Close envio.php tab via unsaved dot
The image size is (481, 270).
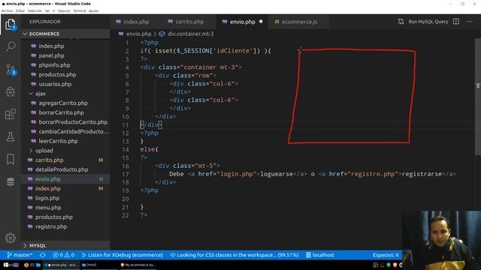[x=261, y=22]
